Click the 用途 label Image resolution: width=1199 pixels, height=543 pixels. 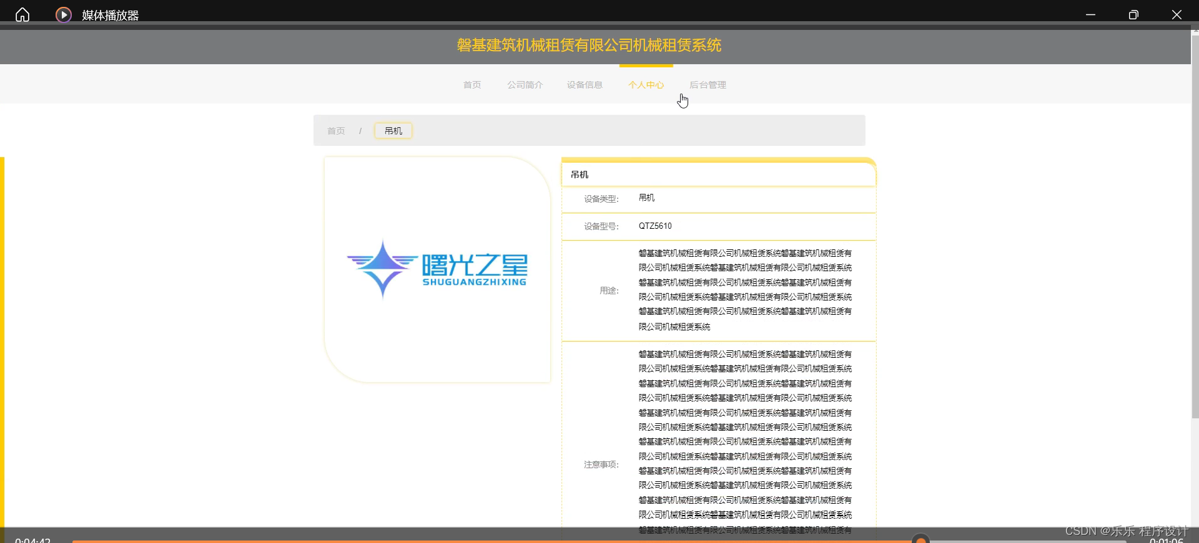click(x=609, y=291)
